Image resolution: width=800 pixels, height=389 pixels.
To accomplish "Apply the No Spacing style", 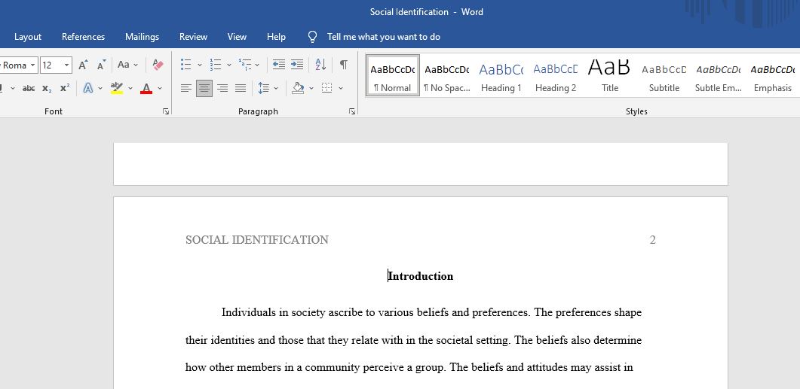I will coord(447,76).
